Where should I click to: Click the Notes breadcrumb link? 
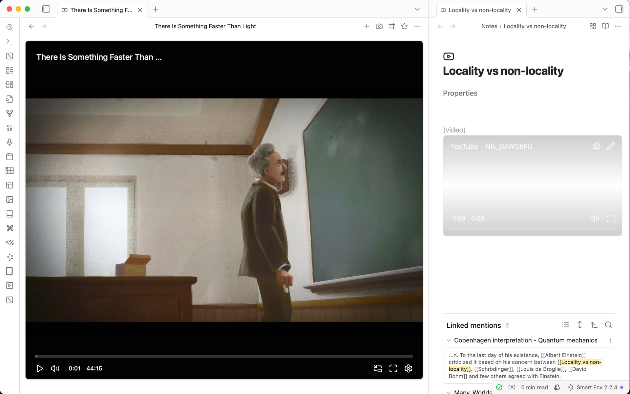pos(489,26)
